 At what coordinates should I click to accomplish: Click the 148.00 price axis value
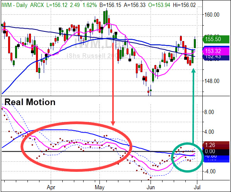pos(212,81)
